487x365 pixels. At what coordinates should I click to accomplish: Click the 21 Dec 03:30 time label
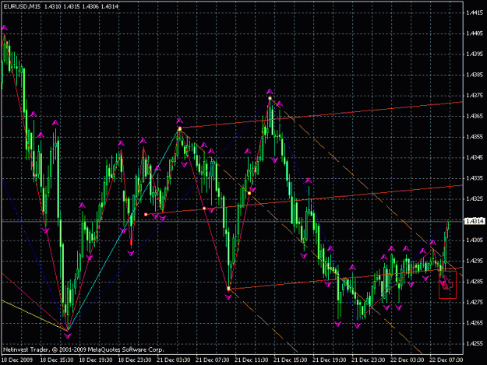coord(174,360)
